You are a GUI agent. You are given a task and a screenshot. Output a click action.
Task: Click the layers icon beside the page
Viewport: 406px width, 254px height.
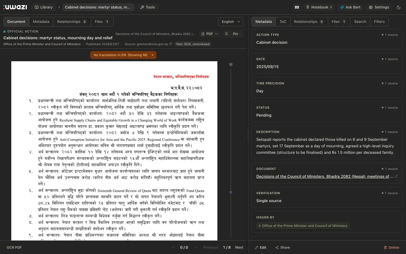(231, 64)
